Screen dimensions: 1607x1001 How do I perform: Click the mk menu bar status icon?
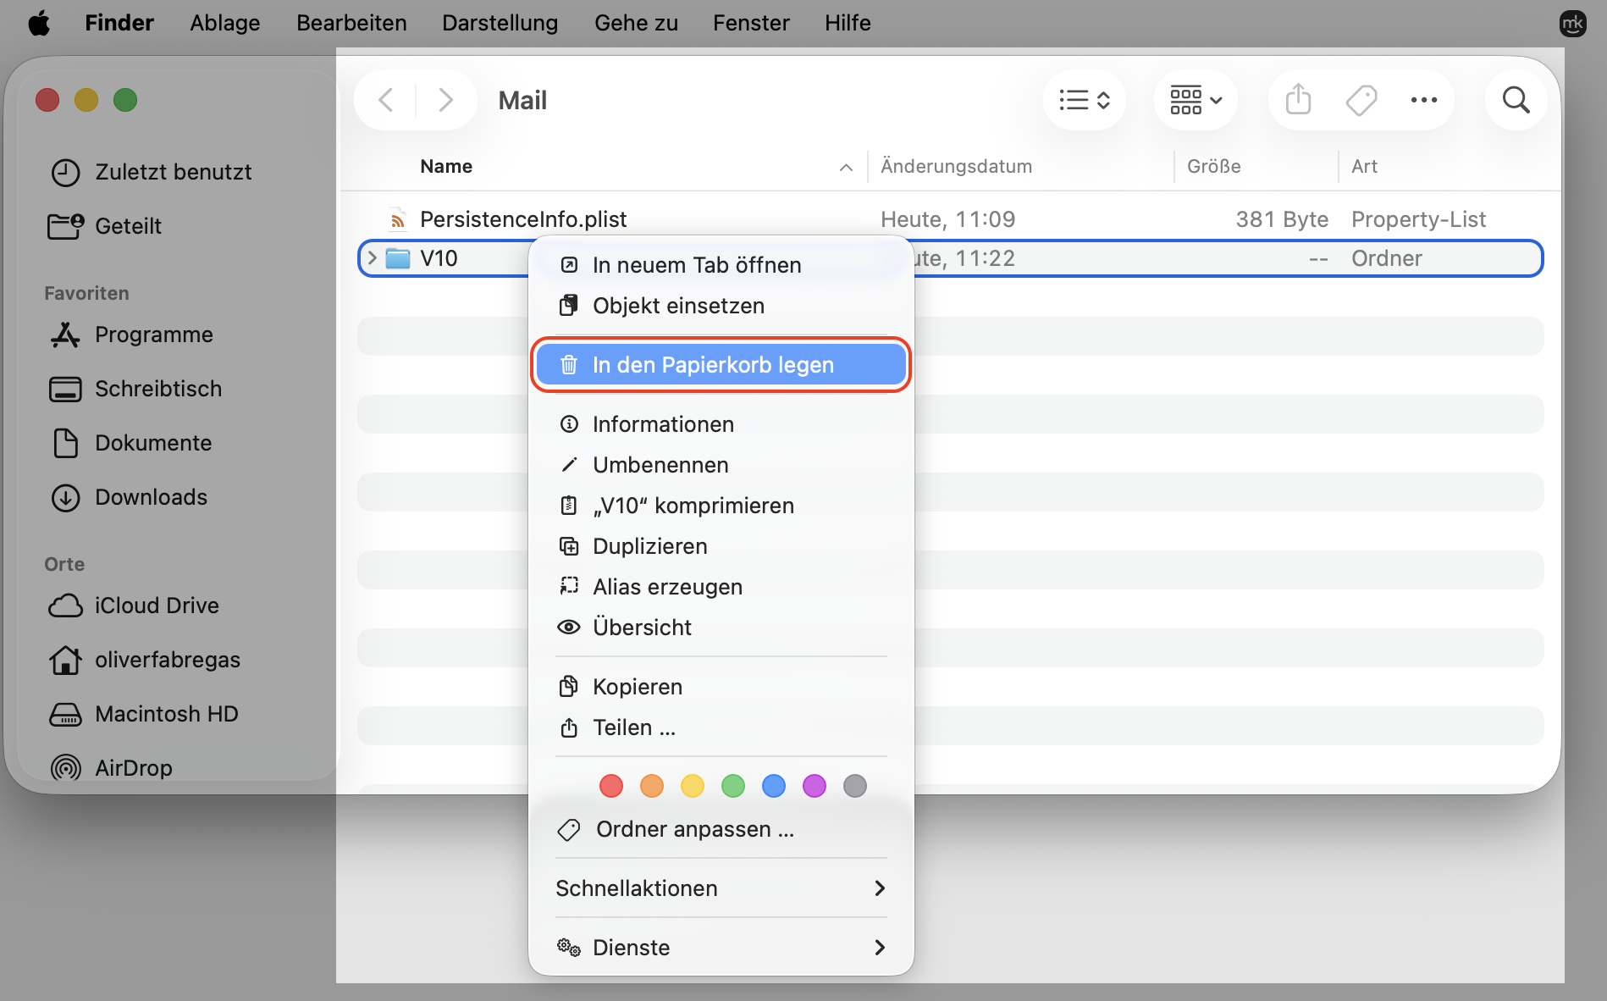point(1572,23)
